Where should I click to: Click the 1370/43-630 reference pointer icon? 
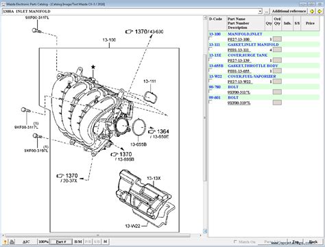(x=129, y=31)
